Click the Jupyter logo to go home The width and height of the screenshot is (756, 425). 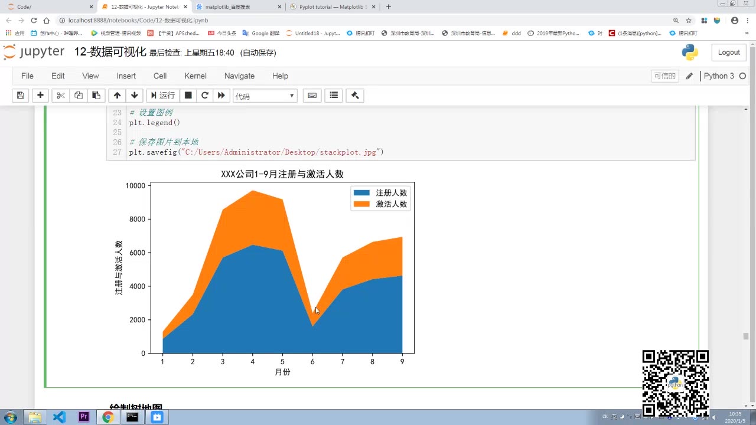point(34,52)
